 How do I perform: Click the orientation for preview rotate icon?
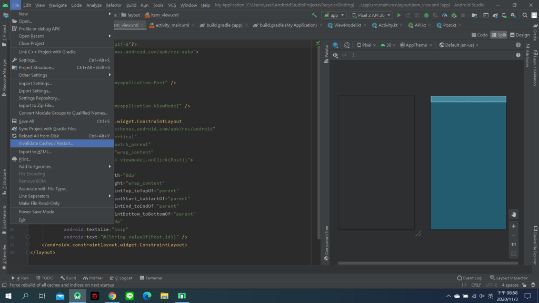pos(347,45)
